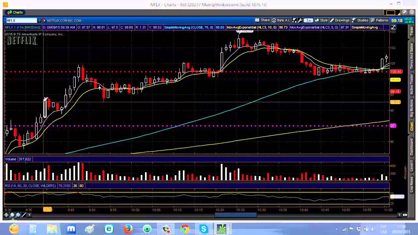
Task: Click the zoom out magnifier icon
Action: [x=18, y=215]
